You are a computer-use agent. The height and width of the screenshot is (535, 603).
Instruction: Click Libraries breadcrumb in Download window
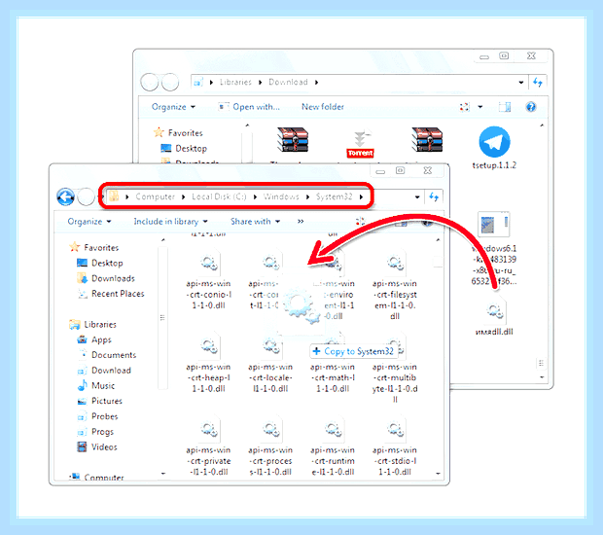click(x=235, y=82)
